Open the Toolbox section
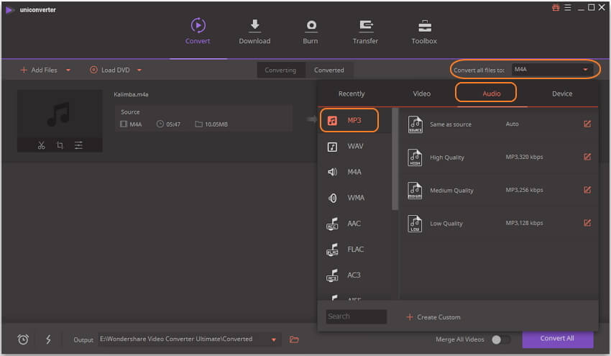The width and height of the screenshot is (611, 356). point(424,32)
